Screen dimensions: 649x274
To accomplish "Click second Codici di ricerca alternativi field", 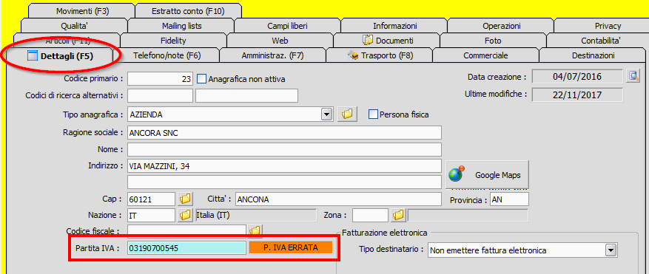I will click(x=246, y=95).
